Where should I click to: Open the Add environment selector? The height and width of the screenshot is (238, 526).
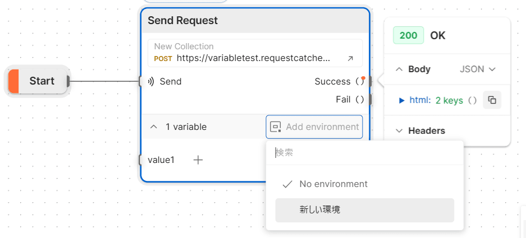tap(314, 127)
